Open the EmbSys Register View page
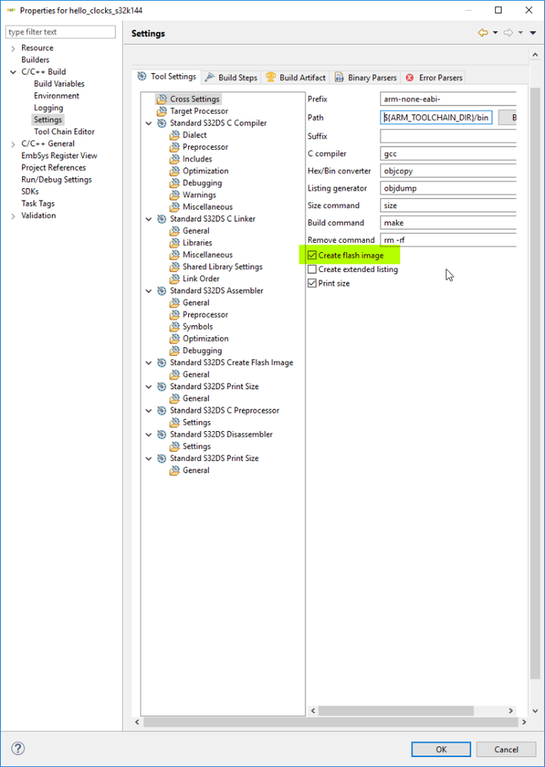 [59, 155]
